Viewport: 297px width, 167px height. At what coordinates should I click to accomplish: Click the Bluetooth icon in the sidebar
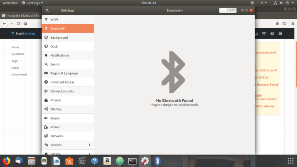[46, 28]
